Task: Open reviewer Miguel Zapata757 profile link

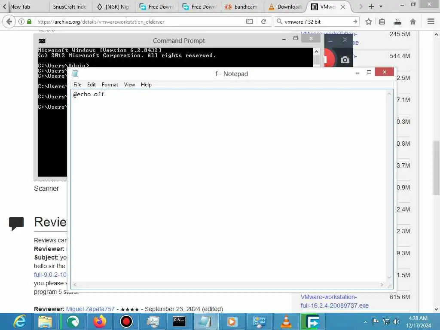Action: click(x=90, y=309)
